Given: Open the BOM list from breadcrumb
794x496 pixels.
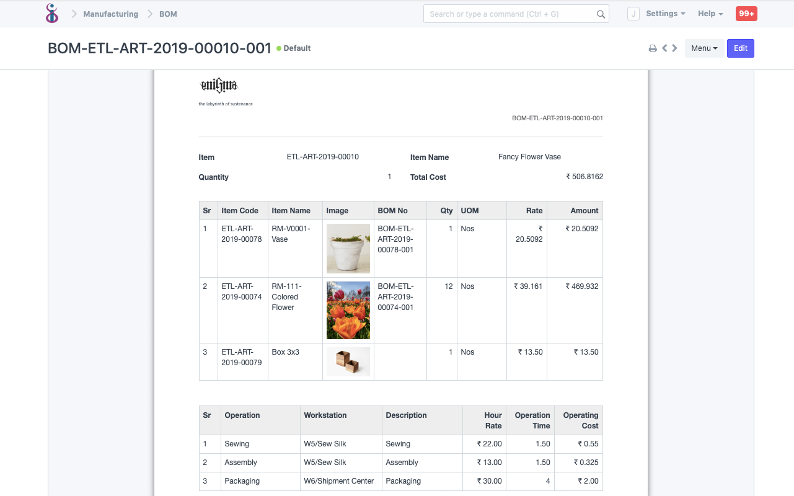Looking at the screenshot, I should tap(168, 14).
